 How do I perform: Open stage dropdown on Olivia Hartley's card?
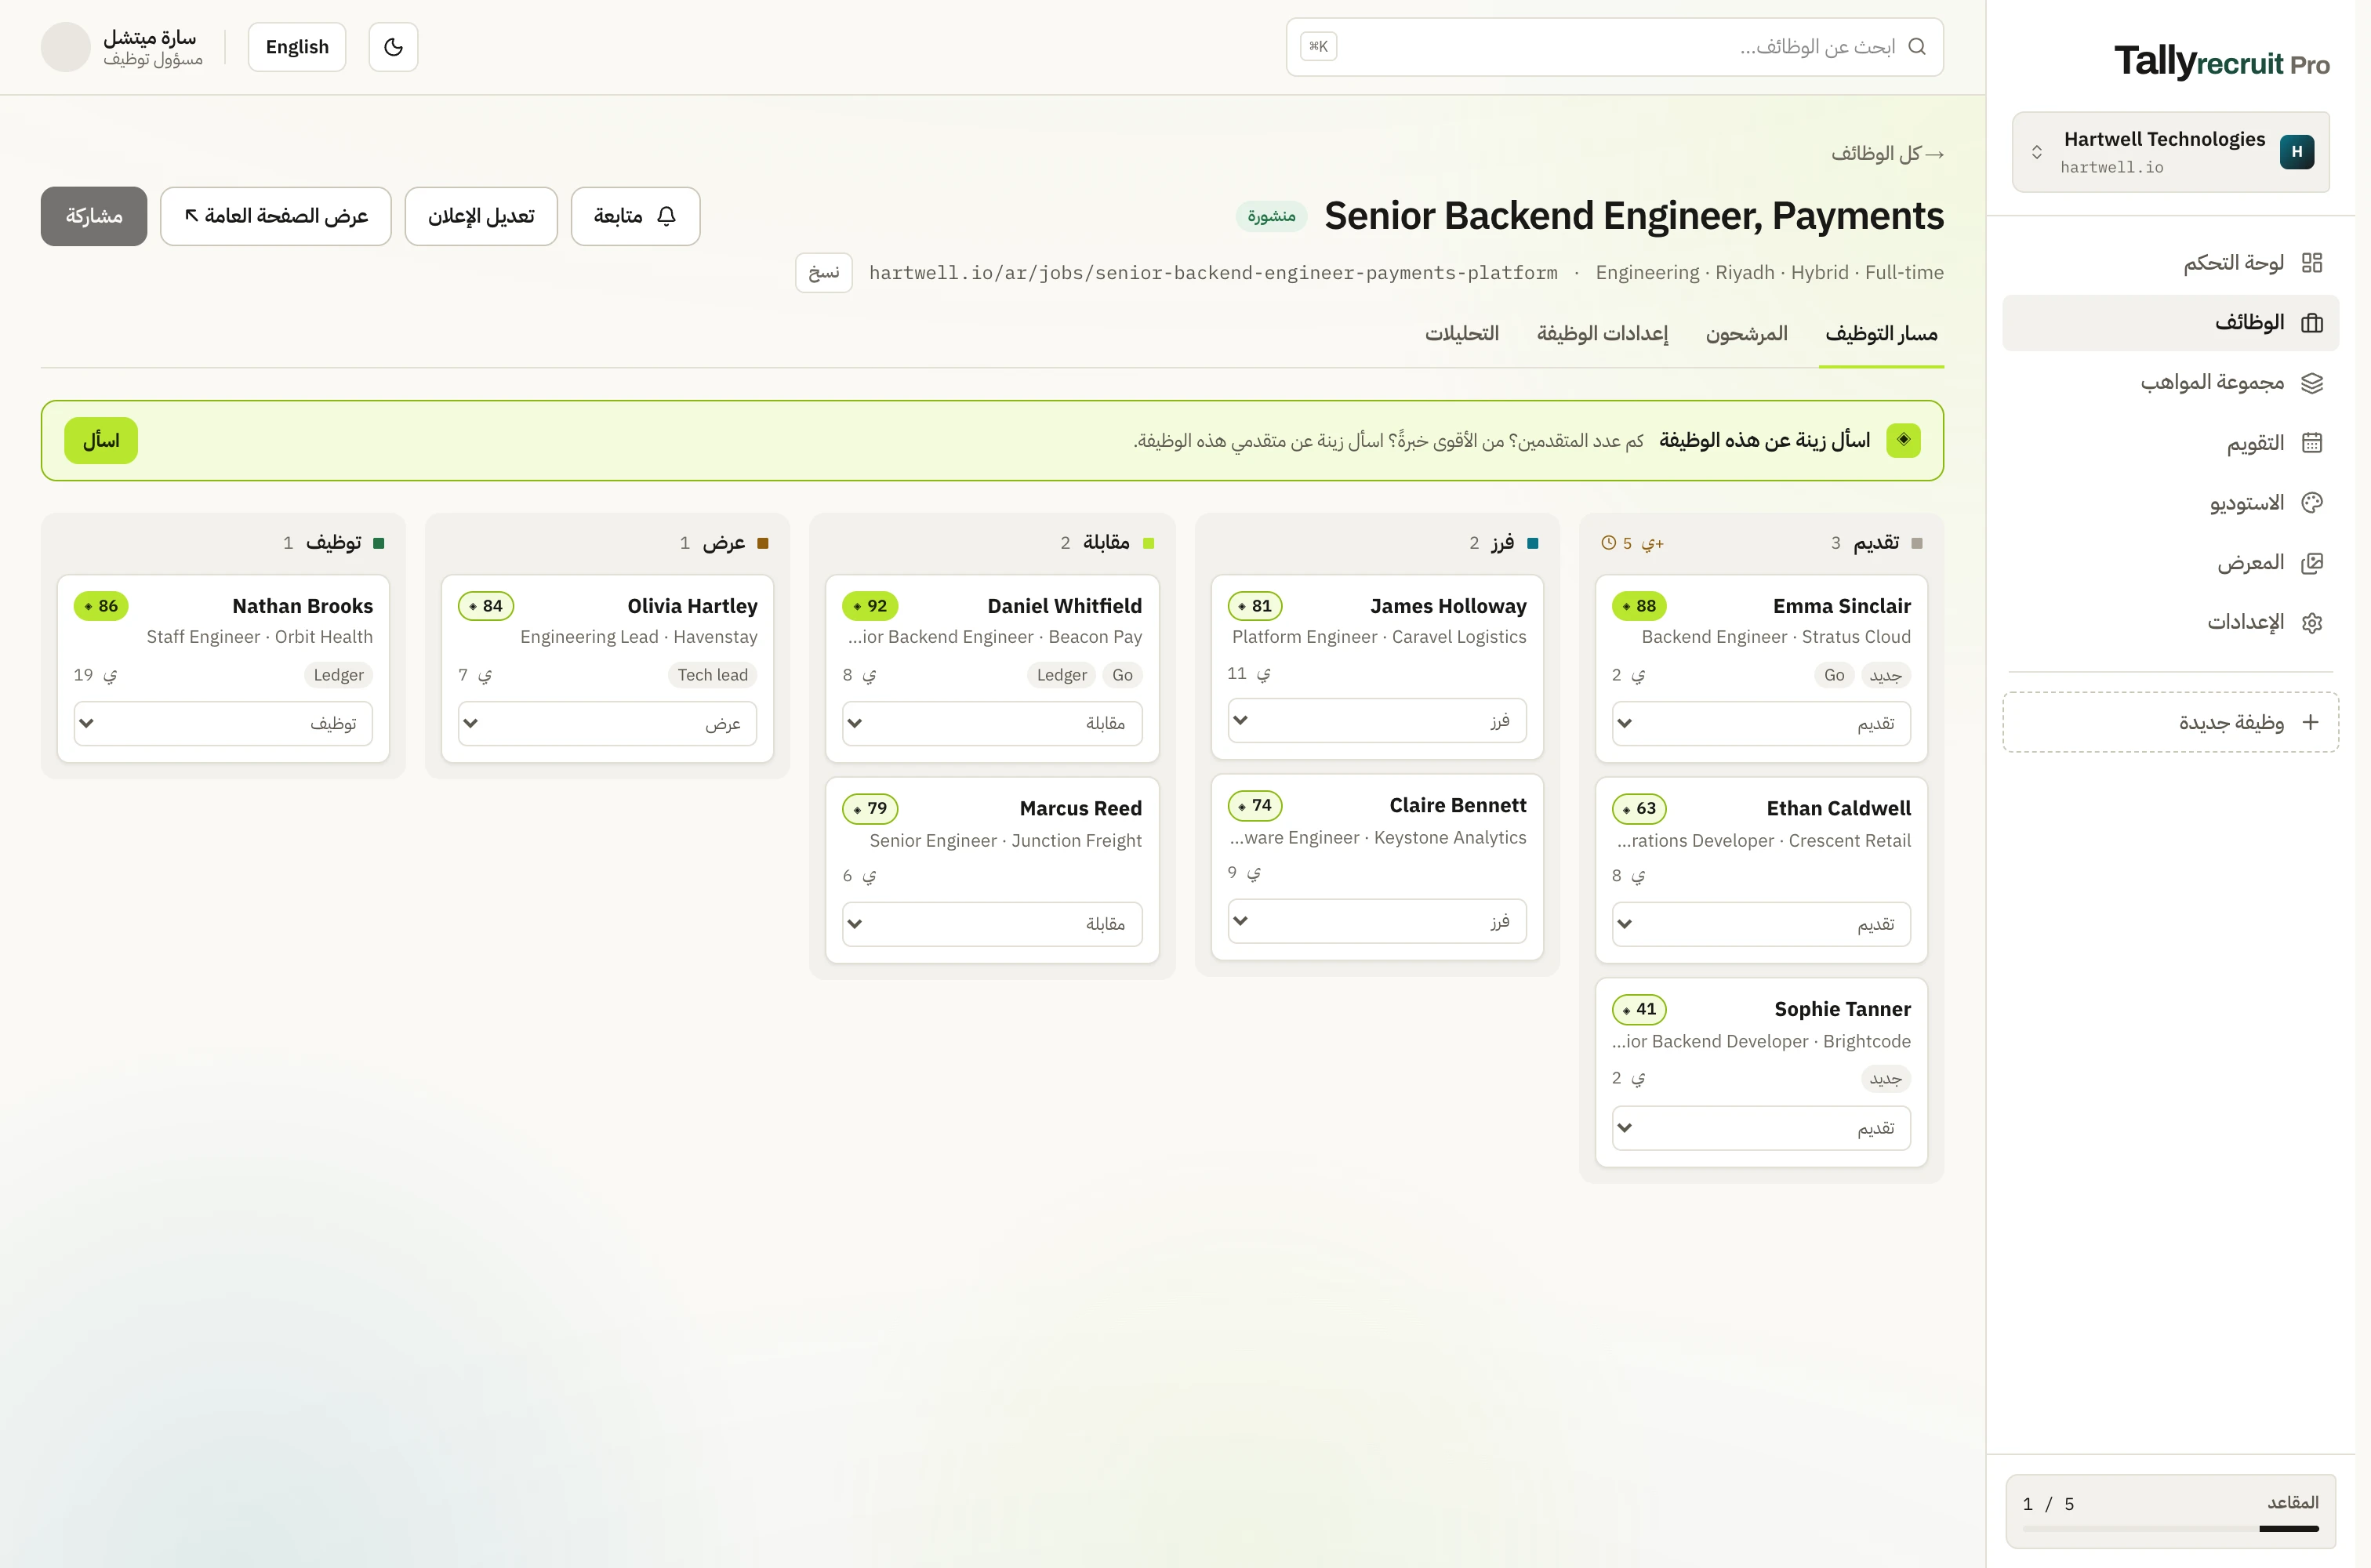(608, 723)
